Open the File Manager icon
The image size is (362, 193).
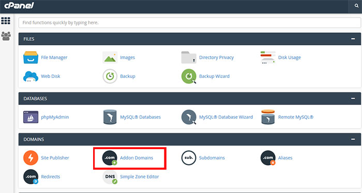31,57
